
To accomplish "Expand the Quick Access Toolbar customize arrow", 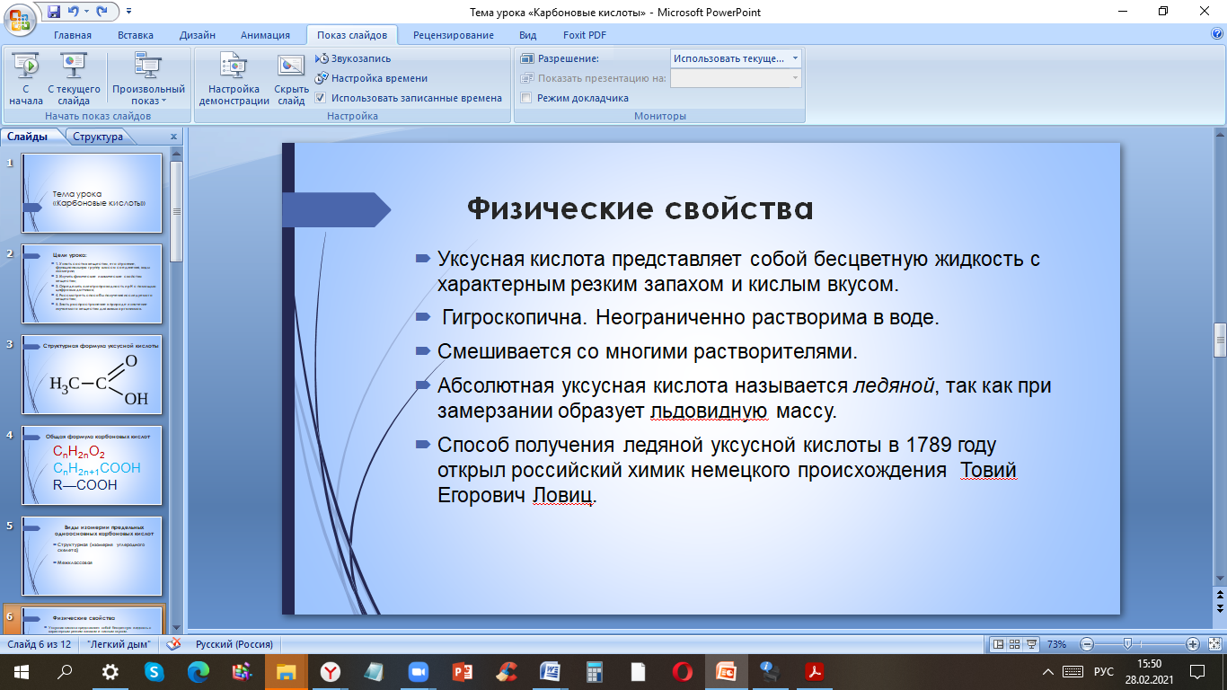I will pyautogui.click(x=128, y=12).
